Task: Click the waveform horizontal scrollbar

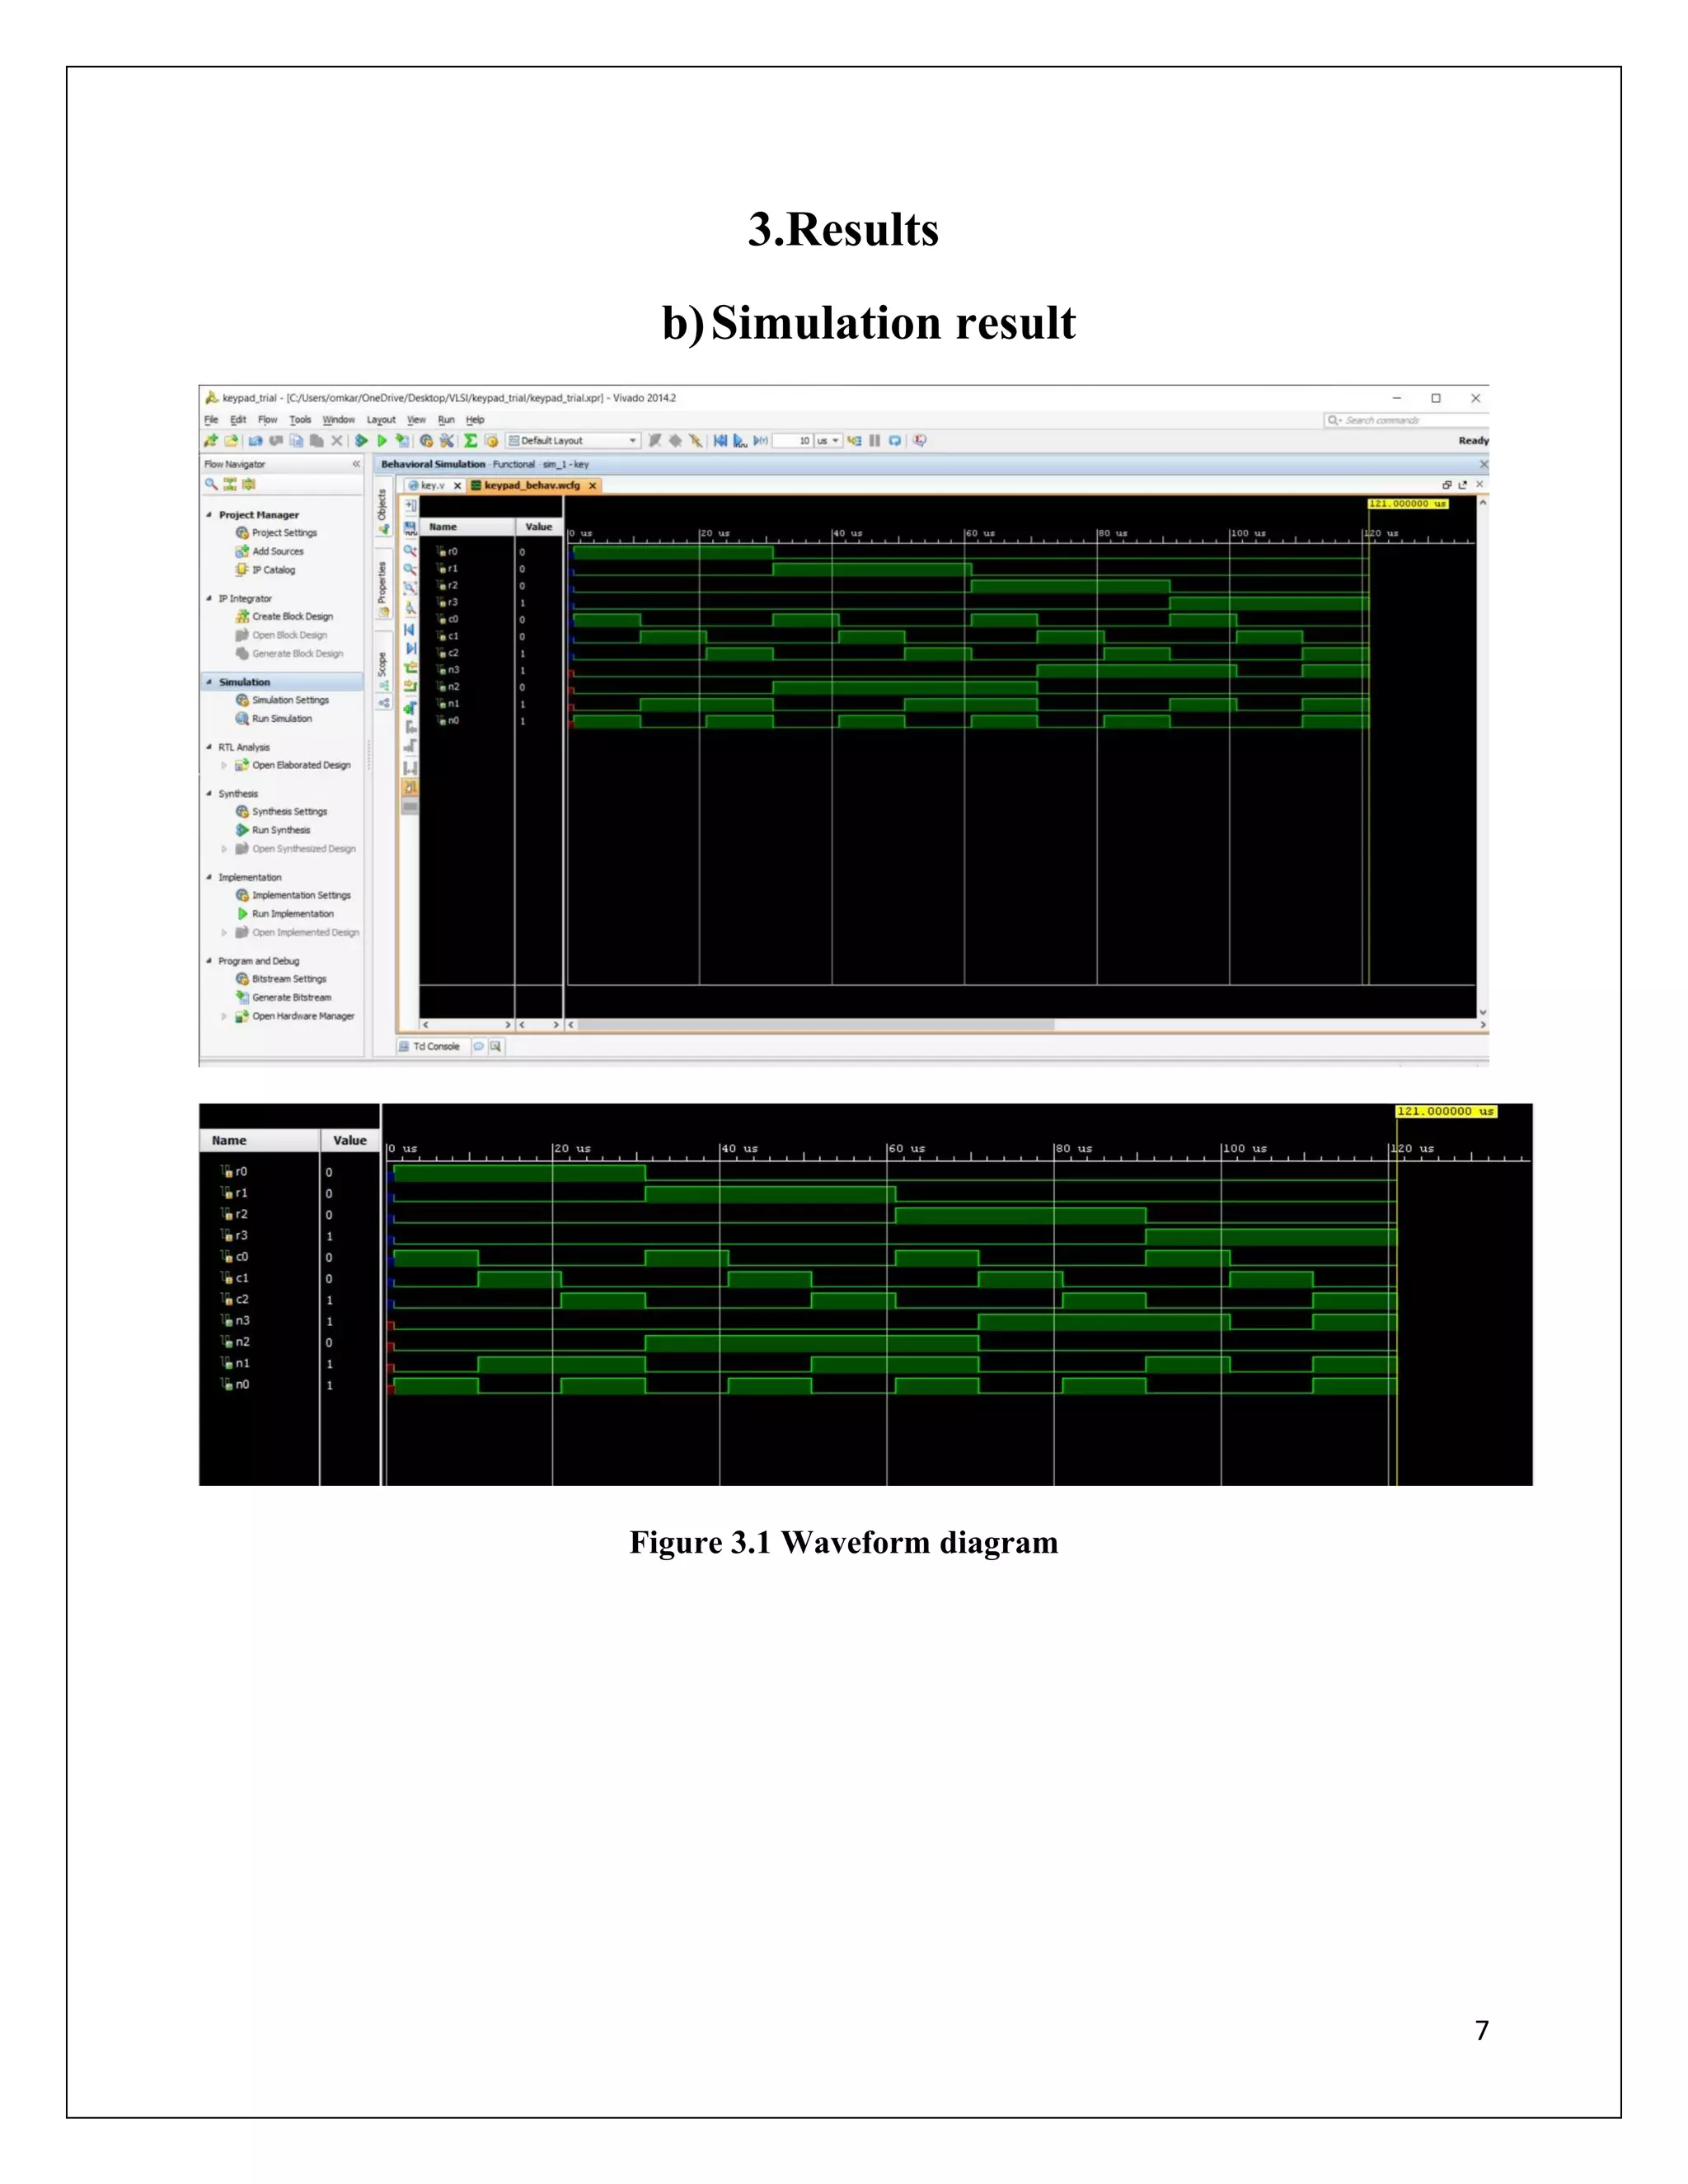Action: click(815, 1025)
